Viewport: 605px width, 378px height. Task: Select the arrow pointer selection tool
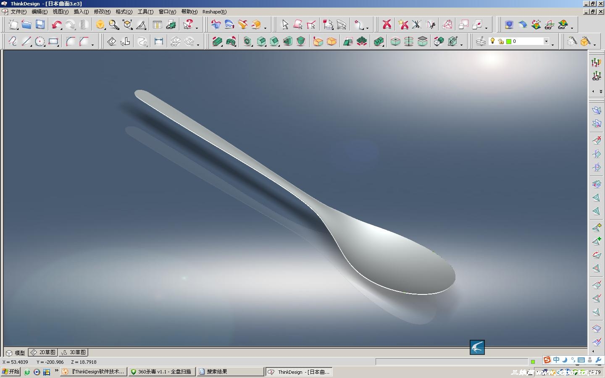[285, 25]
